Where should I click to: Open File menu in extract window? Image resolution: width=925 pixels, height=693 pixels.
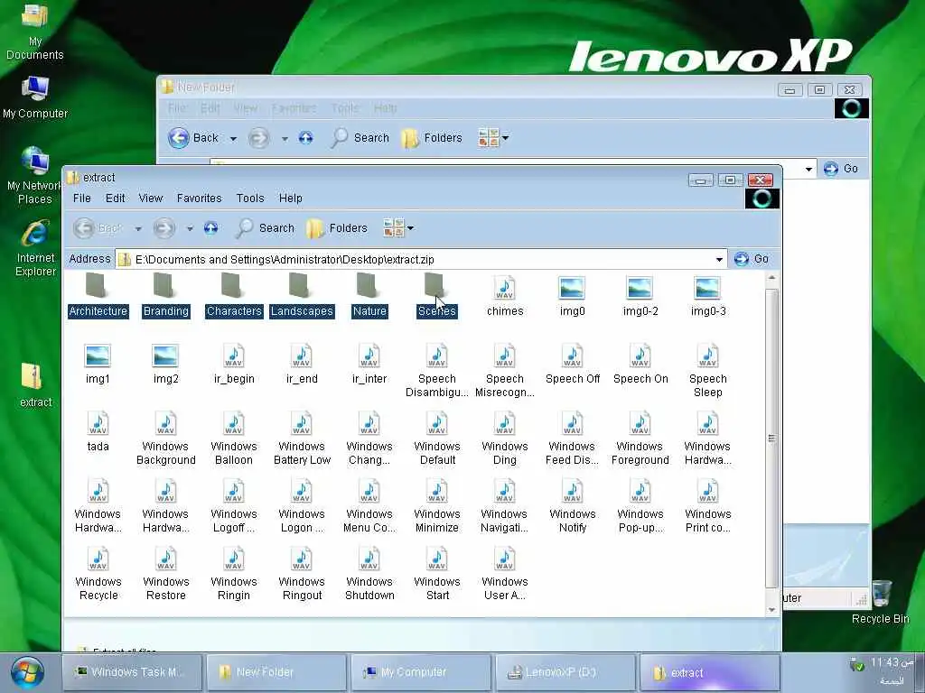82,198
